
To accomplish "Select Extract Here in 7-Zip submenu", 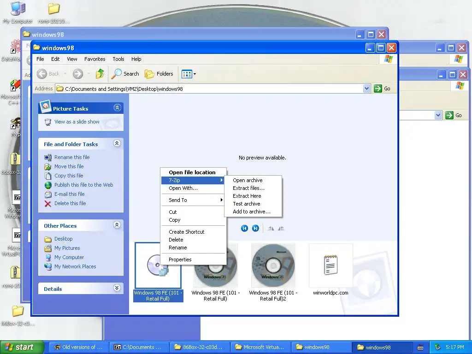I will tap(253, 196).
